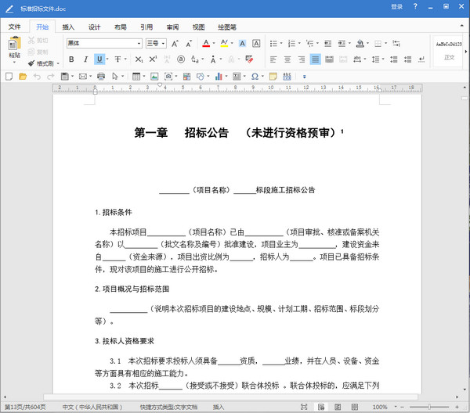The image size is (470, 413).
Task: Click the increase font size icon
Action: (x=174, y=43)
